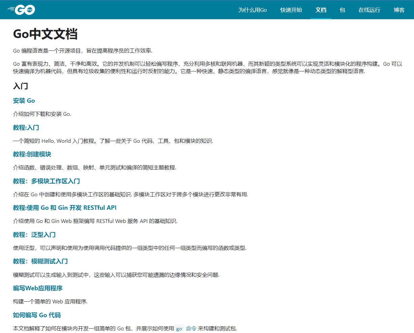Click the paragraph starting Go 富有表现力
This screenshot has height=333, width=414.
[x=208, y=68]
